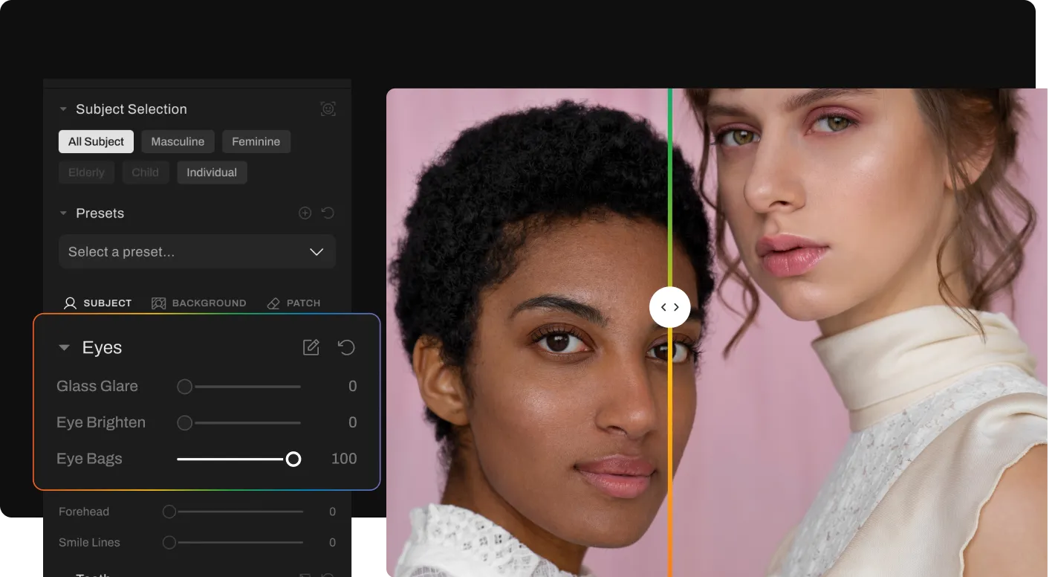The height and width of the screenshot is (577, 1055).
Task: Collapse the Subject Selection section
Action: click(63, 109)
